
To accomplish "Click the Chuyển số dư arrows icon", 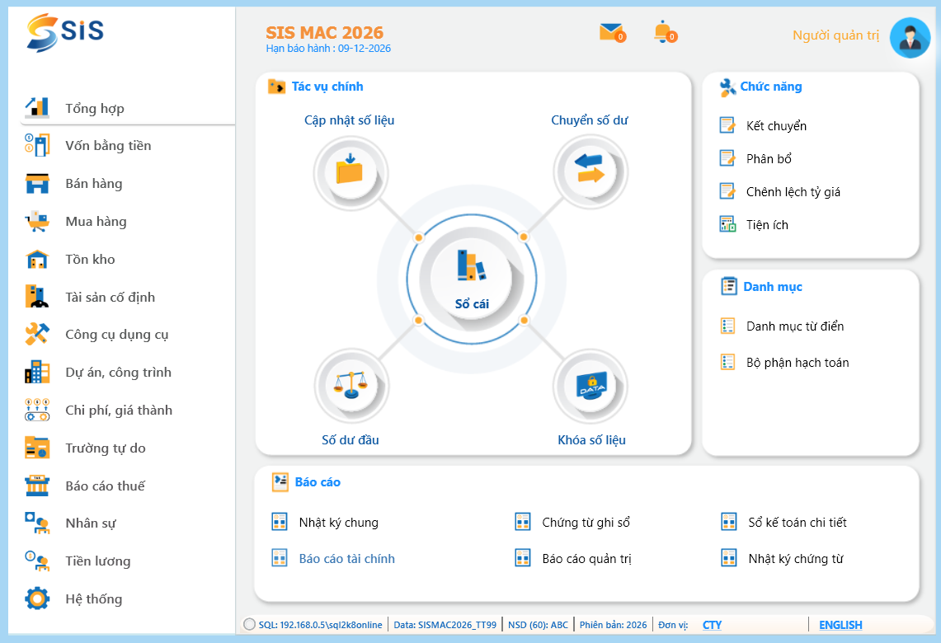I will pyautogui.click(x=590, y=171).
